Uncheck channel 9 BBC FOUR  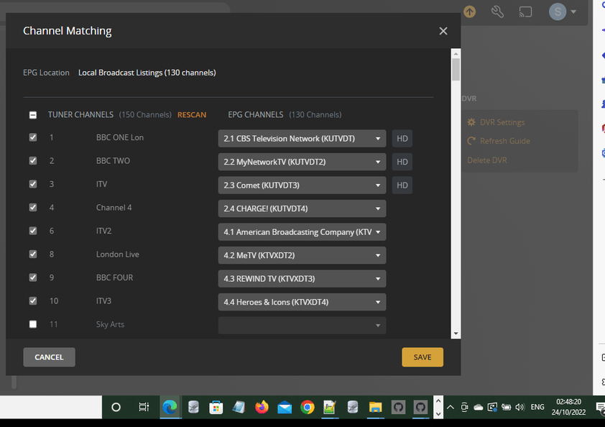[x=33, y=277]
